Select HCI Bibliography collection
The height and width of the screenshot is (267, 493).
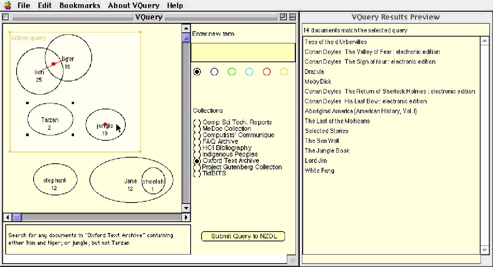(222, 148)
